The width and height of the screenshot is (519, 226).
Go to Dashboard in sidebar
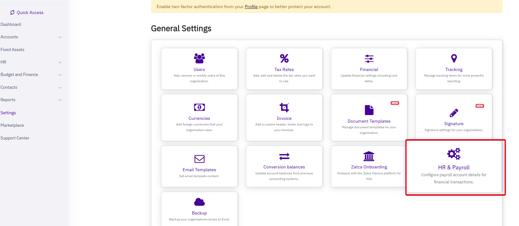click(11, 24)
